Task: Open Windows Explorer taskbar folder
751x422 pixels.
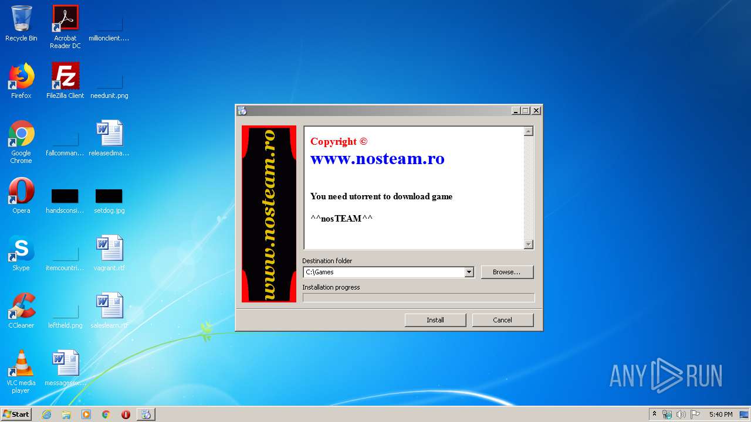Action: tap(66, 414)
